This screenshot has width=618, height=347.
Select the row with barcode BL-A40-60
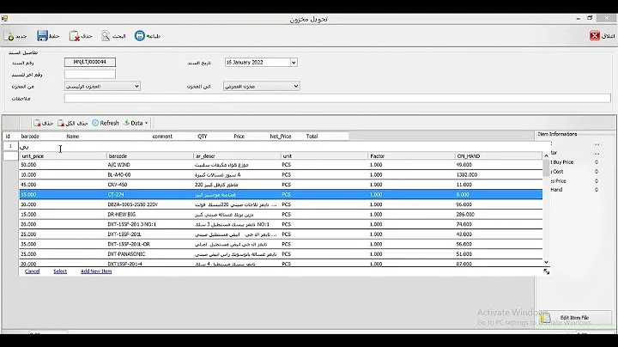281,174
